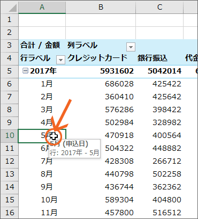This screenshot has height=219, width=198.
Task: Click cell value 5931602
Action: click(117, 71)
